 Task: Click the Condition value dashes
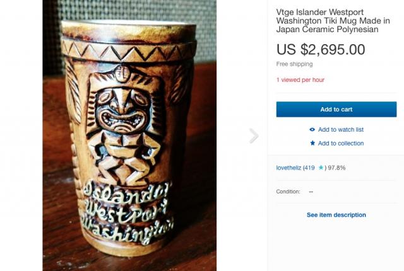point(311,192)
